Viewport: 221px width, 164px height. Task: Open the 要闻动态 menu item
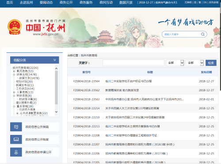coord(46,3)
